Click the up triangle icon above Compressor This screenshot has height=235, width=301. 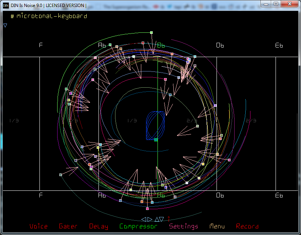click(x=156, y=219)
